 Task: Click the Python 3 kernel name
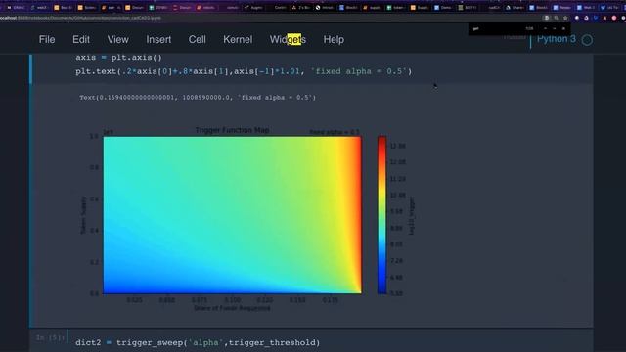(x=557, y=39)
